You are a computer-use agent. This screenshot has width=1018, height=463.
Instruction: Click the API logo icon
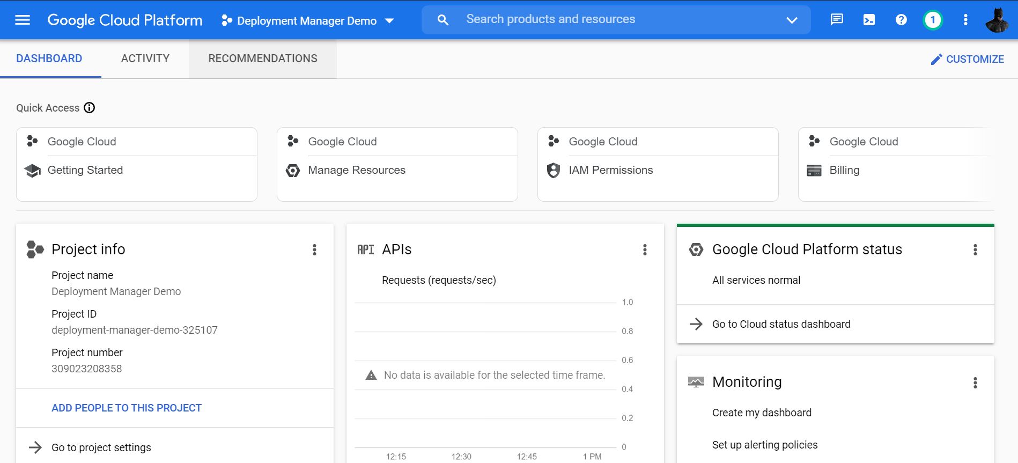click(x=366, y=249)
